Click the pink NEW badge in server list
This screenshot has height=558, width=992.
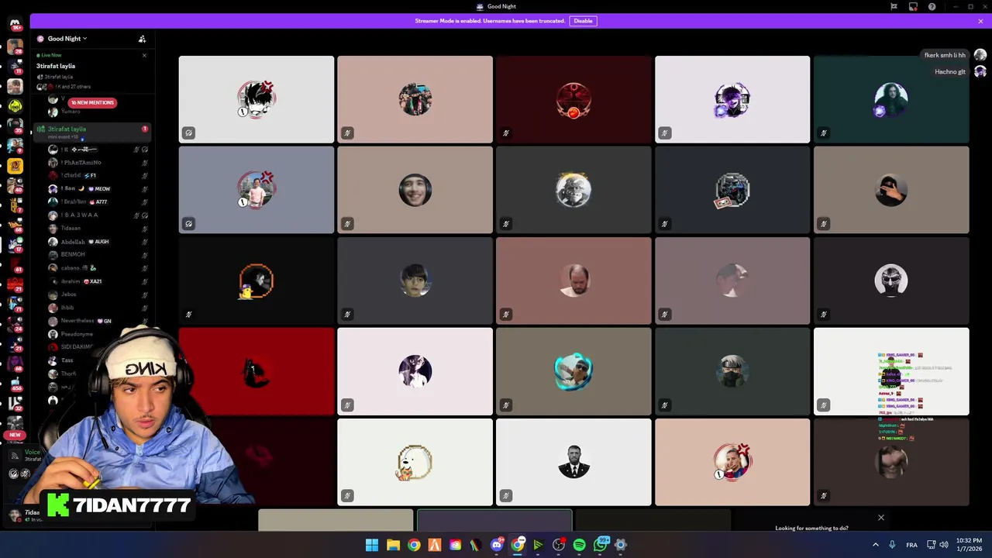point(15,435)
